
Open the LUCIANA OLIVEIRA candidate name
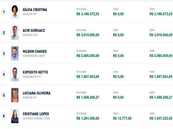click(x=36, y=93)
